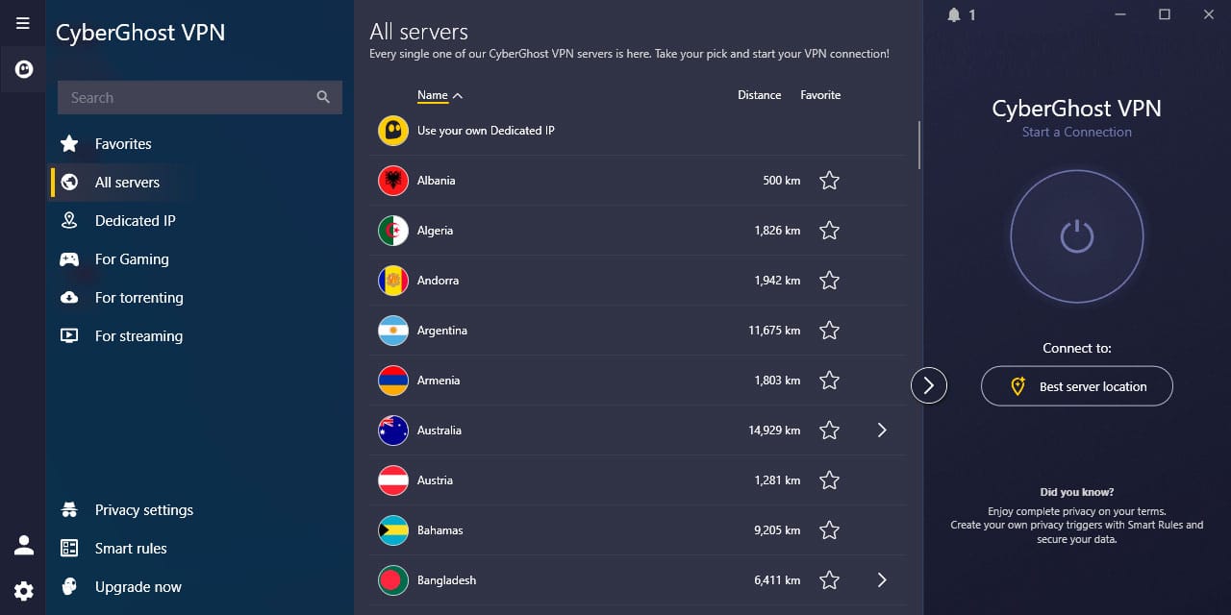Image resolution: width=1231 pixels, height=615 pixels.
Task: Click the CyberGhost ghost logo icon
Action: (x=23, y=68)
